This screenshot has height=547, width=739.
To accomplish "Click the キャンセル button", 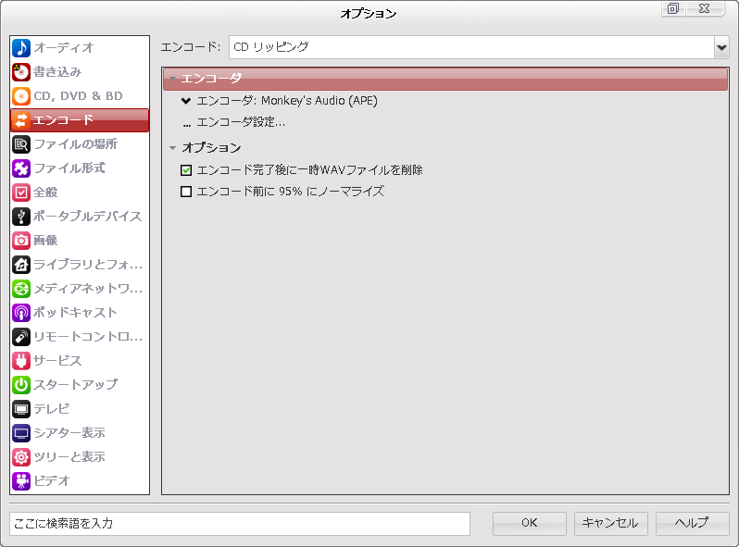I will pyautogui.click(x=610, y=523).
